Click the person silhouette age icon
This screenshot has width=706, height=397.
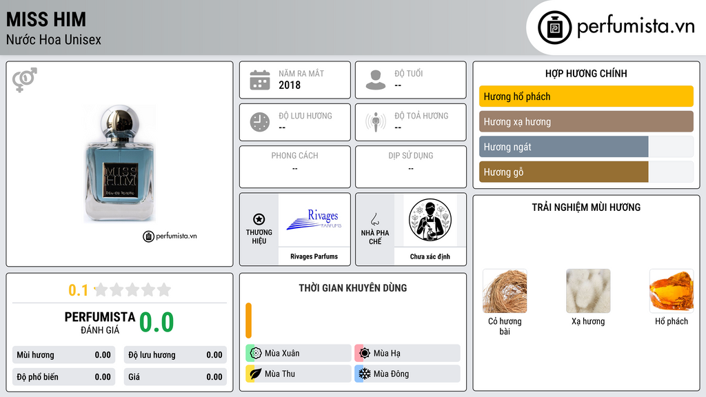click(x=376, y=80)
